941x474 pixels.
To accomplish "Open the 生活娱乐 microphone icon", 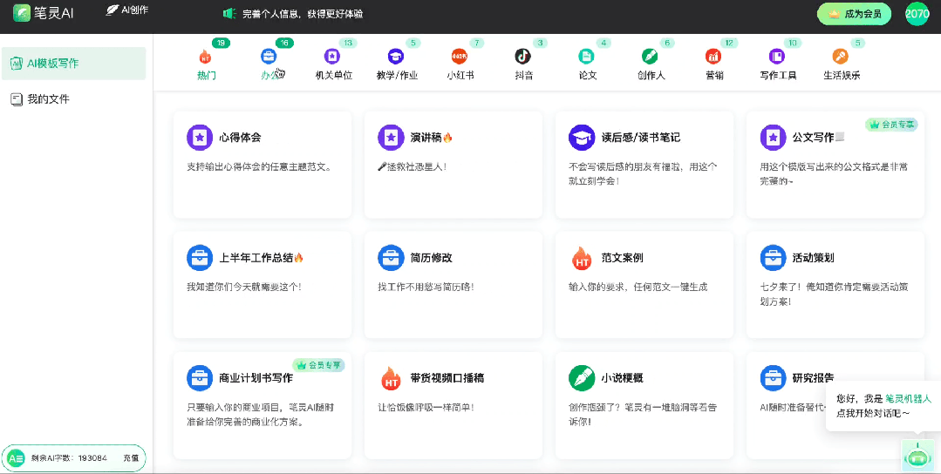I will click(841, 57).
